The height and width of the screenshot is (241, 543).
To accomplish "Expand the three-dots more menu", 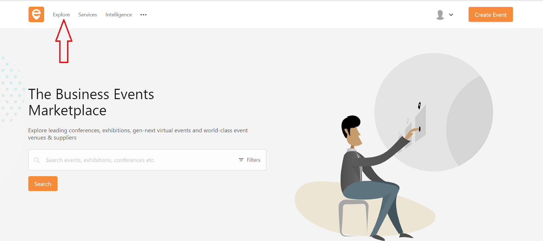I will click(144, 15).
